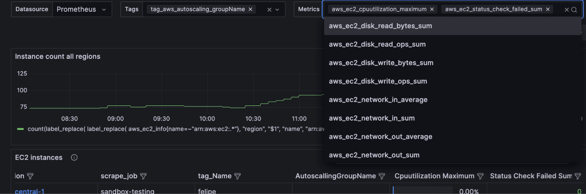Choose aws_ec2_disk_write_bytes_sum from list

453,63
